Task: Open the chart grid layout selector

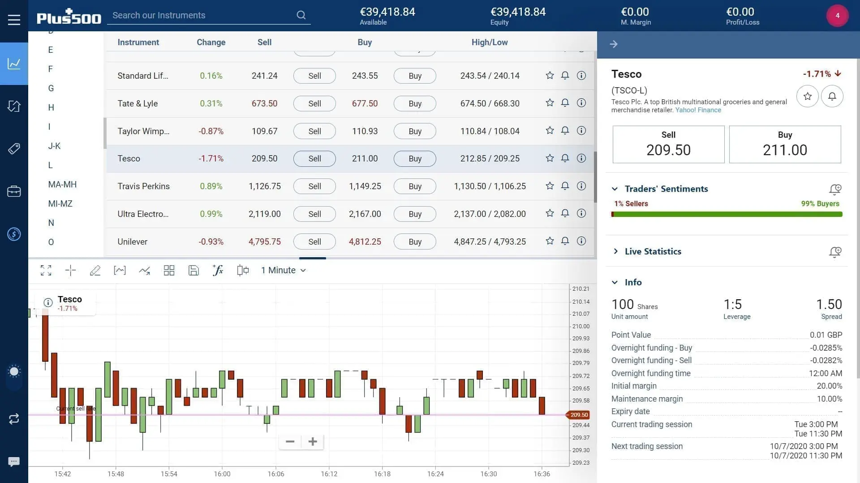Action: coord(169,270)
